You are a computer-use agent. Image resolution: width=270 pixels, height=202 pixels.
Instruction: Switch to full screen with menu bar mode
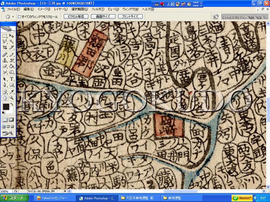tap(8, 127)
